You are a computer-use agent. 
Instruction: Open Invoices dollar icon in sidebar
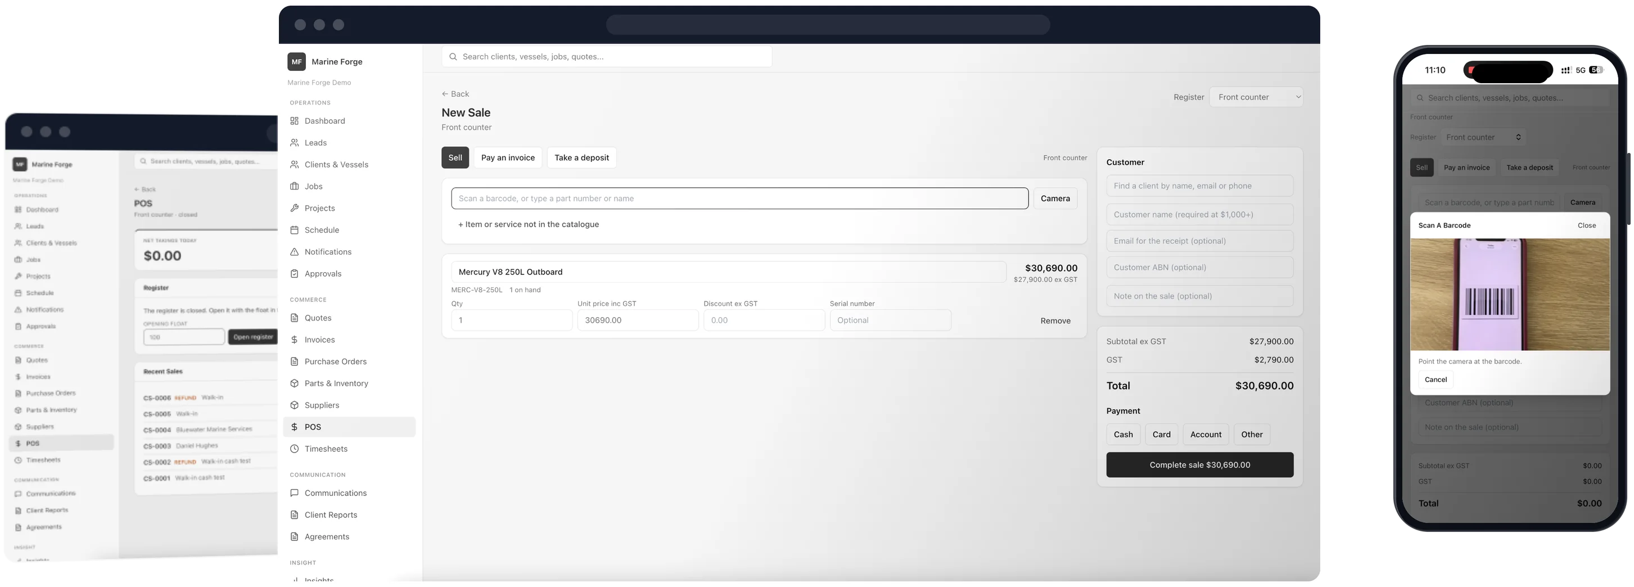point(294,340)
